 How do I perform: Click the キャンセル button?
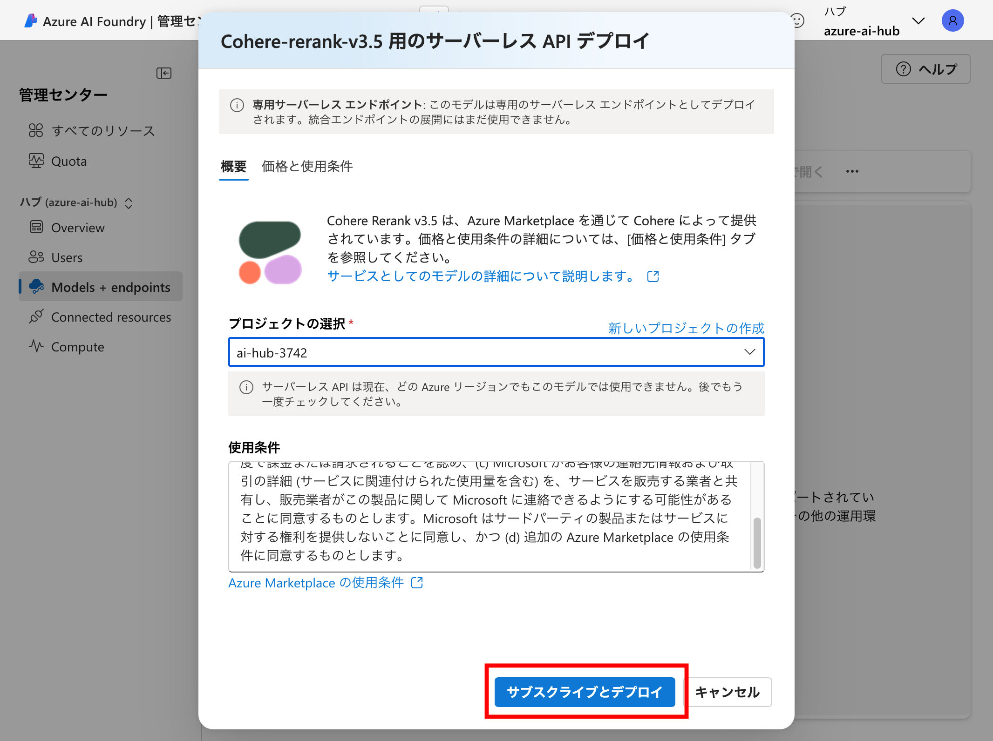click(x=727, y=692)
